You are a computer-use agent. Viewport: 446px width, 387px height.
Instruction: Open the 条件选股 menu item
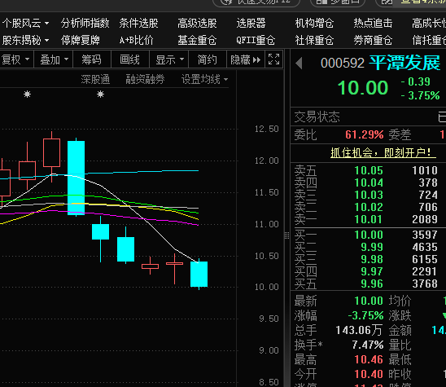click(139, 23)
